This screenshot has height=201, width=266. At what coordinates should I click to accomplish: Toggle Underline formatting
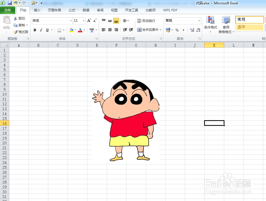(x=47, y=30)
